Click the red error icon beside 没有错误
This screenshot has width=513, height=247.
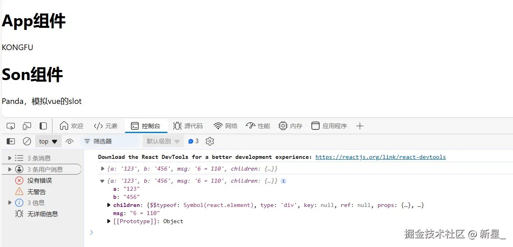tap(19, 181)
